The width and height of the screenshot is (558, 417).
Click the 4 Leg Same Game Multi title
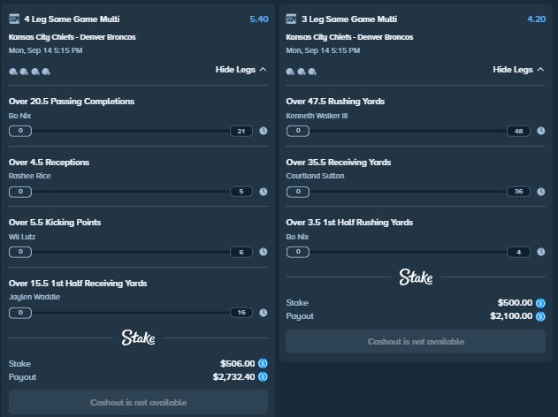point(72,19)
